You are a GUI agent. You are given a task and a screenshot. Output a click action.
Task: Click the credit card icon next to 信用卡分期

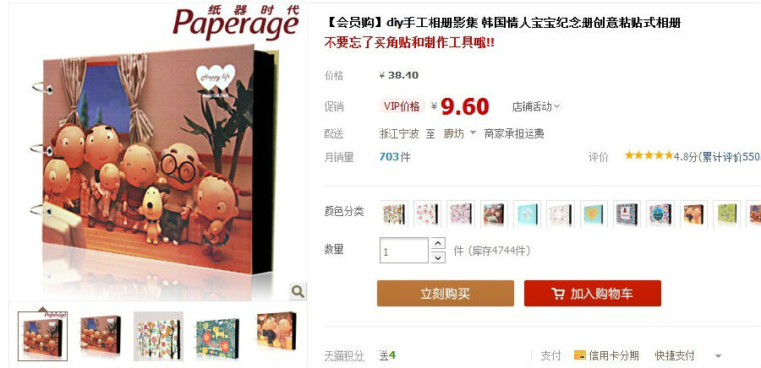tap(579, 355)
